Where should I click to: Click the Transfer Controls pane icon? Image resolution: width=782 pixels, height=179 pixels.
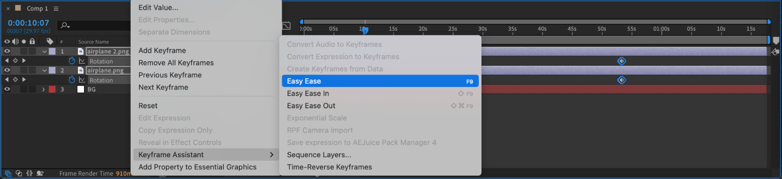(x=18, y=173)
